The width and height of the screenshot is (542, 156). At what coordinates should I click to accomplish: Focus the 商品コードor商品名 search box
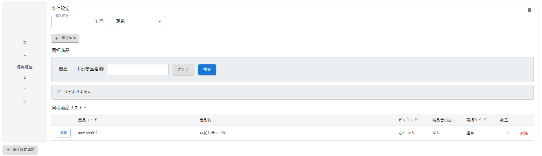(138, 70)
